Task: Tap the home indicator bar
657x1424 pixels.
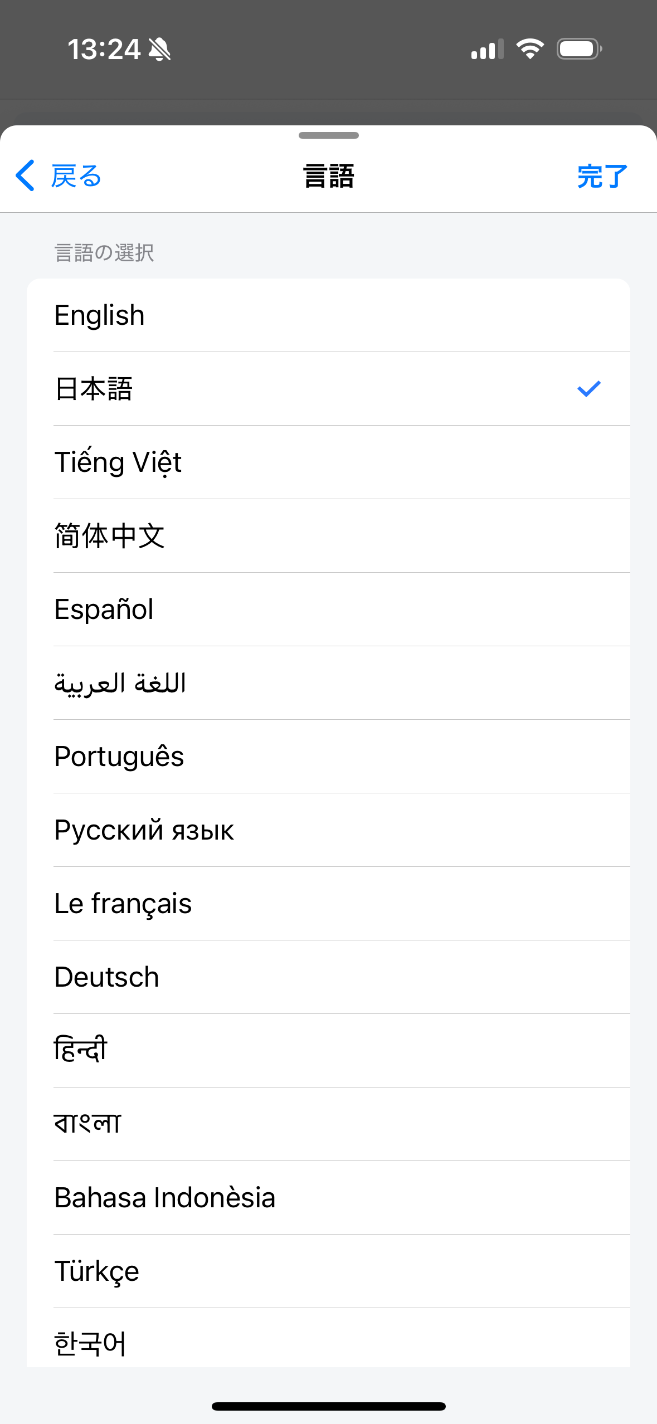Action: 328,1406
